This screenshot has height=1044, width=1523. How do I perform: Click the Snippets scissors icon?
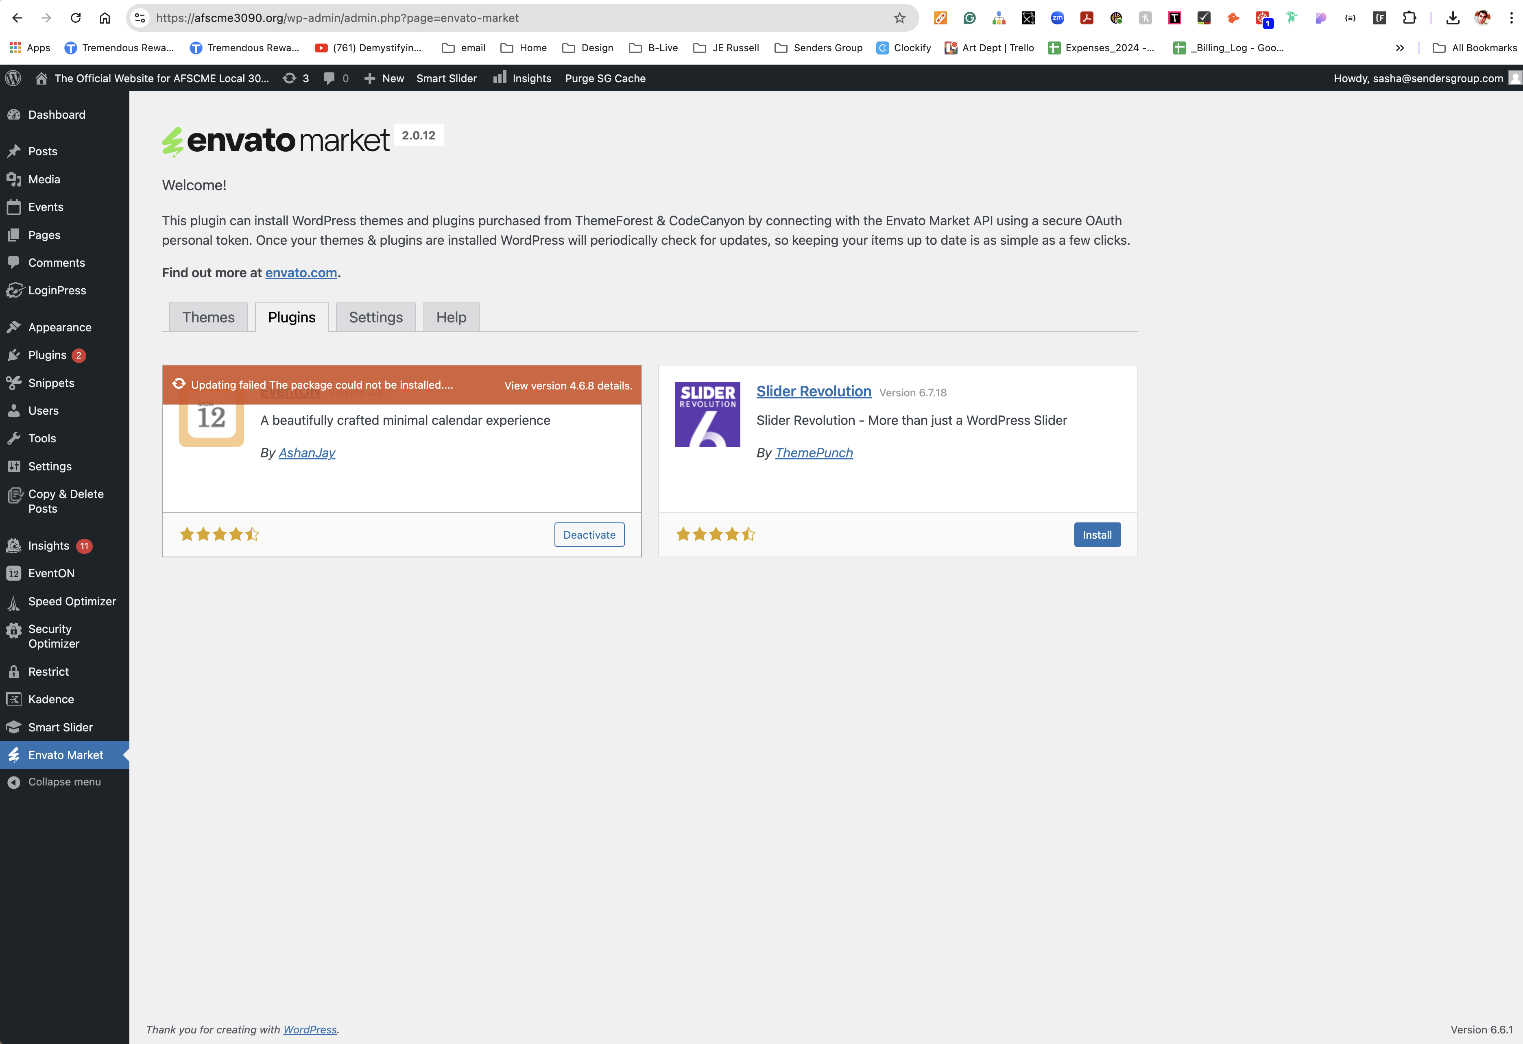click(14, 383)
